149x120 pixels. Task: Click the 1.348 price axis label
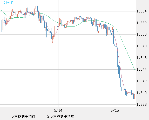[141, 46]
